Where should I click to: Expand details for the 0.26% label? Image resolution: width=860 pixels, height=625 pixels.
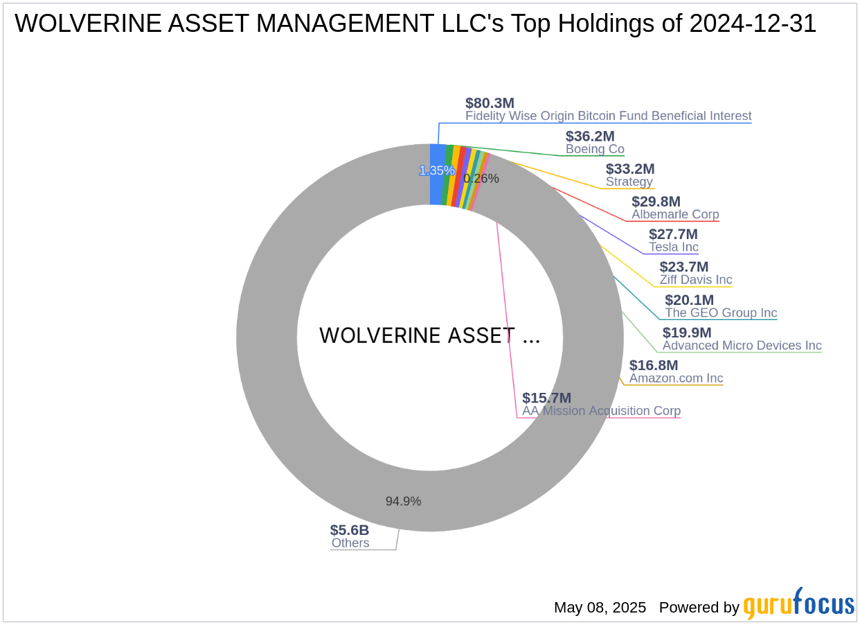tap(481, 178)
